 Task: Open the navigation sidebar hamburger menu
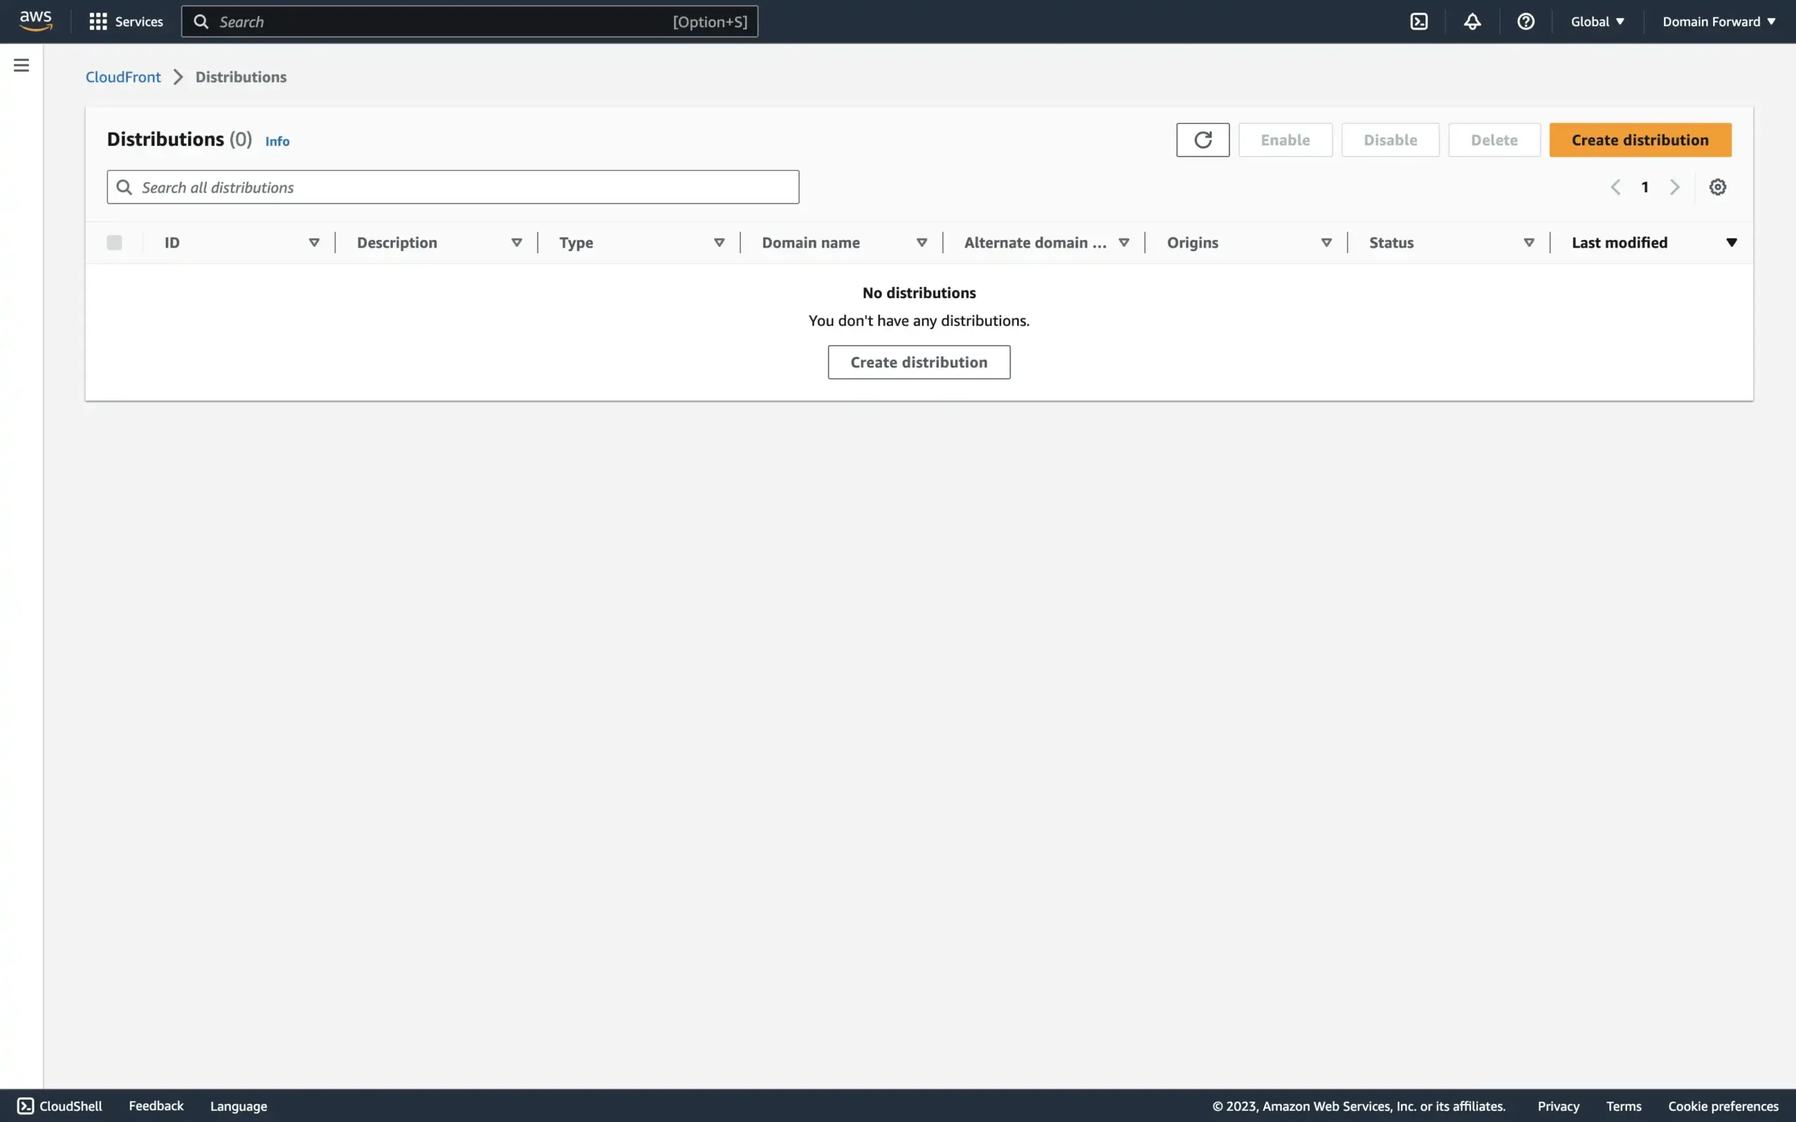coord(22,65)
